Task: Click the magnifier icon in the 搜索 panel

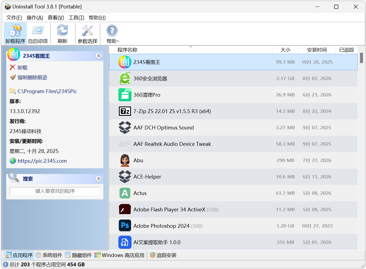Action: (x=14, y=177)
